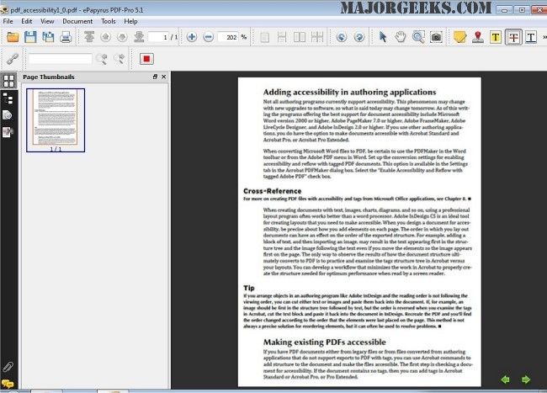Click the search text field

(x=60, y=59)
